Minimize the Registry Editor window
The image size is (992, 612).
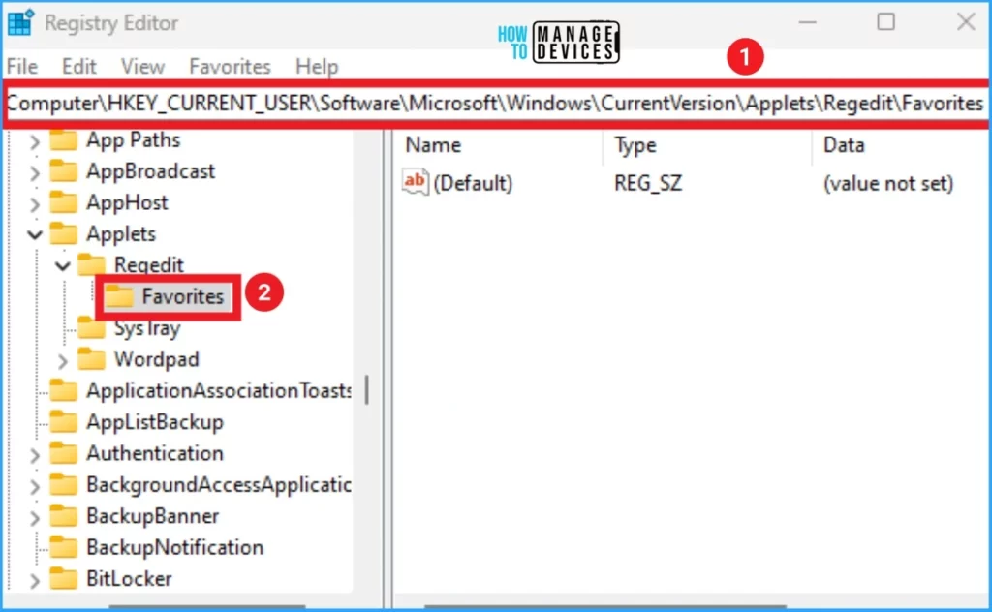807,21
